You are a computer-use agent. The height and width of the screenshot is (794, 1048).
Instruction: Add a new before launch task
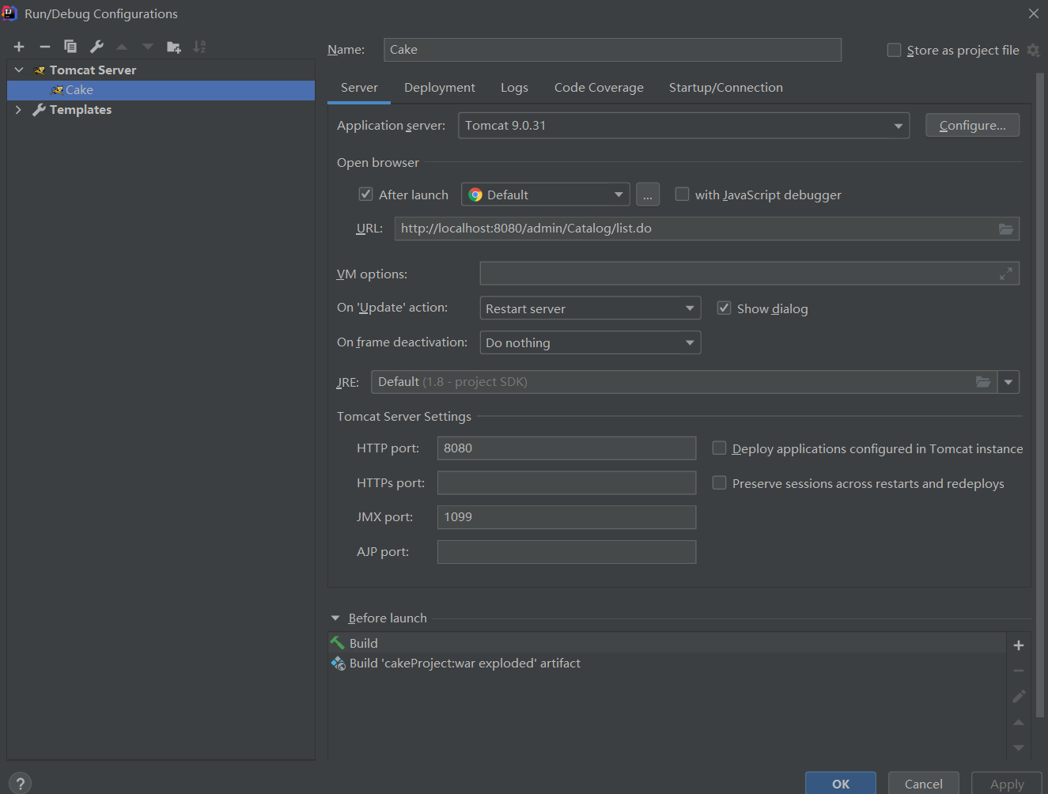(1019, 645)
